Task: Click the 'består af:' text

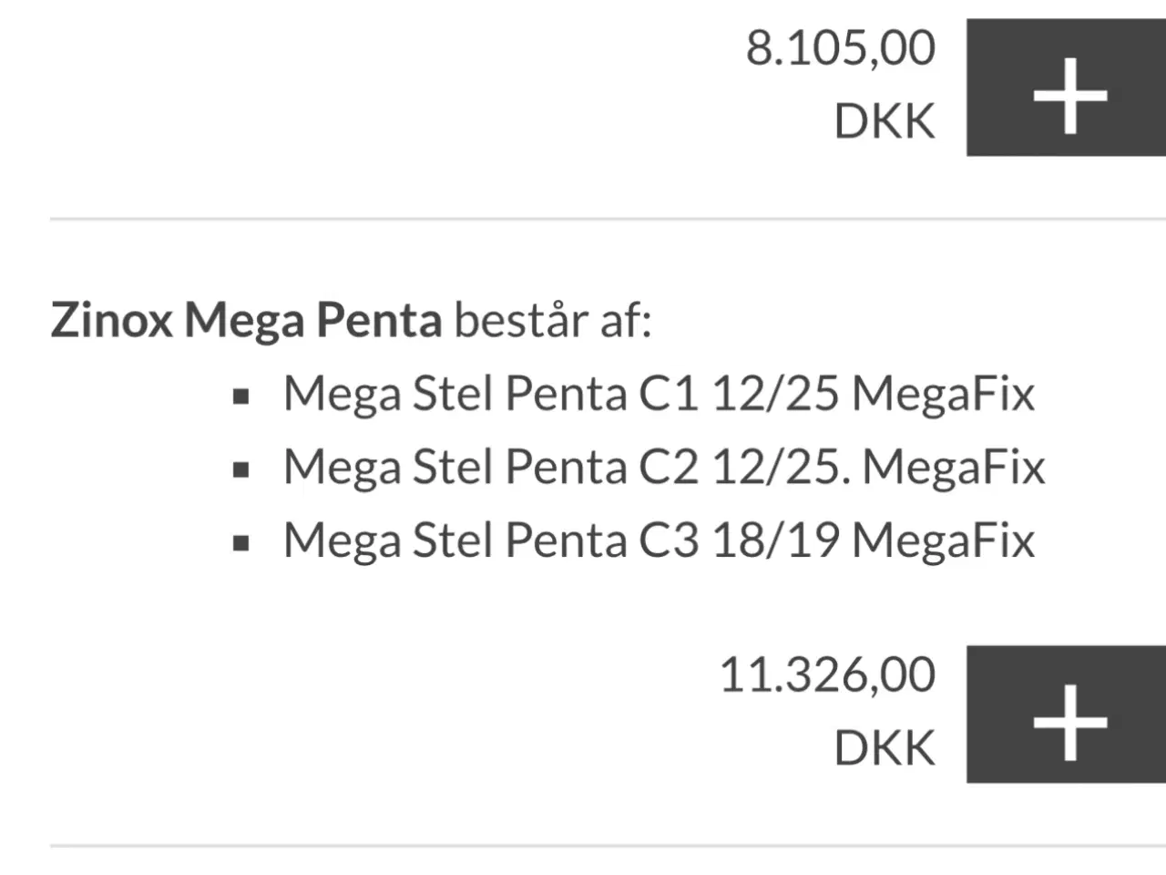Action: 553,321
